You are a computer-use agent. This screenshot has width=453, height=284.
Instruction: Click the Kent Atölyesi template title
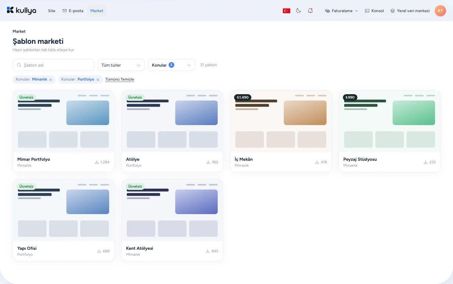140,248
